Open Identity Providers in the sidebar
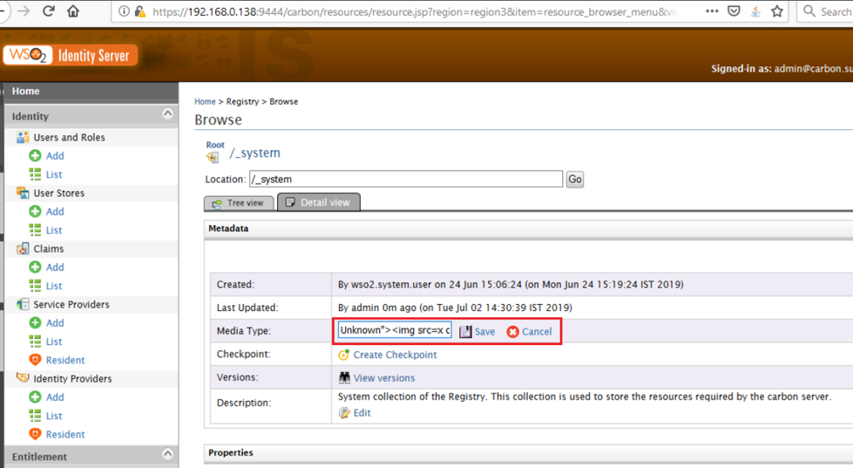Screen dimensions: 853x468 (72, 379)
